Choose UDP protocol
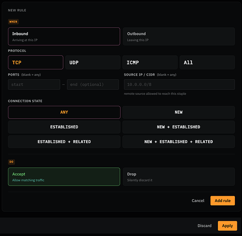 93,62
